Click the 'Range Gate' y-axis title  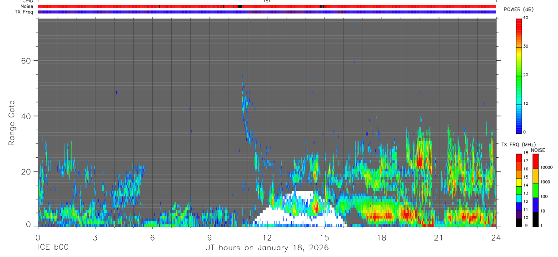tap(11, 123)
